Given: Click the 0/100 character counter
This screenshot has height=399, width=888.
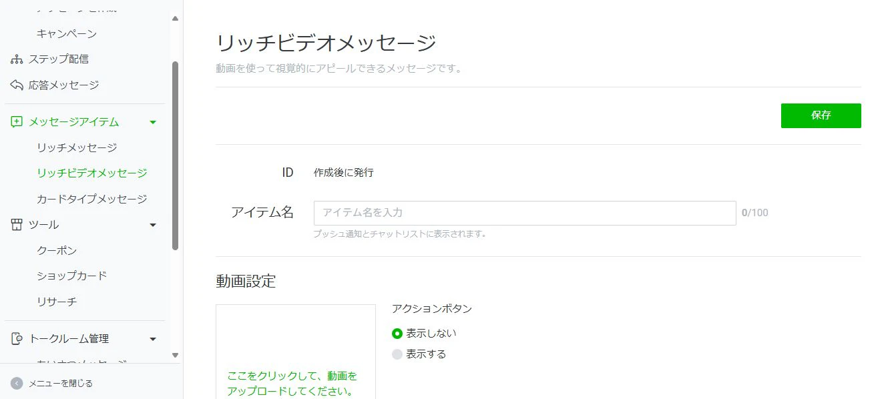Looking at the screenshot, I should [x=755, y=213].
